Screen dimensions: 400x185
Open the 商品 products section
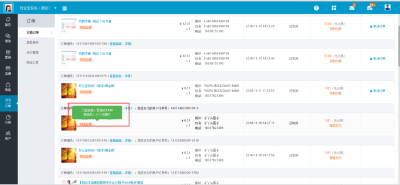point(9,87)
